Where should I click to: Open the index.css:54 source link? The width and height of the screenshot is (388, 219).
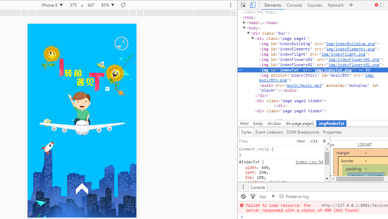[309, 162]
